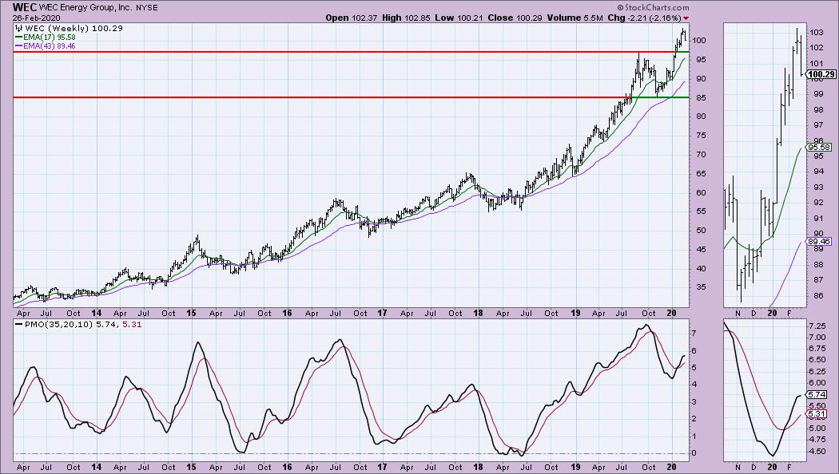Screen dimensions: 839x474
Task: Click the '20' year label on main price axis
Action: 671,313
